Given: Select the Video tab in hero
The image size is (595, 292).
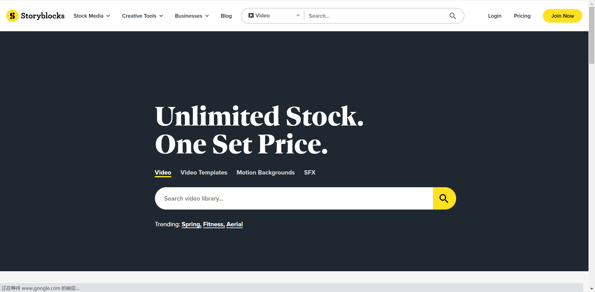Looking at the screenshot, I should click(x=163, y=173).
